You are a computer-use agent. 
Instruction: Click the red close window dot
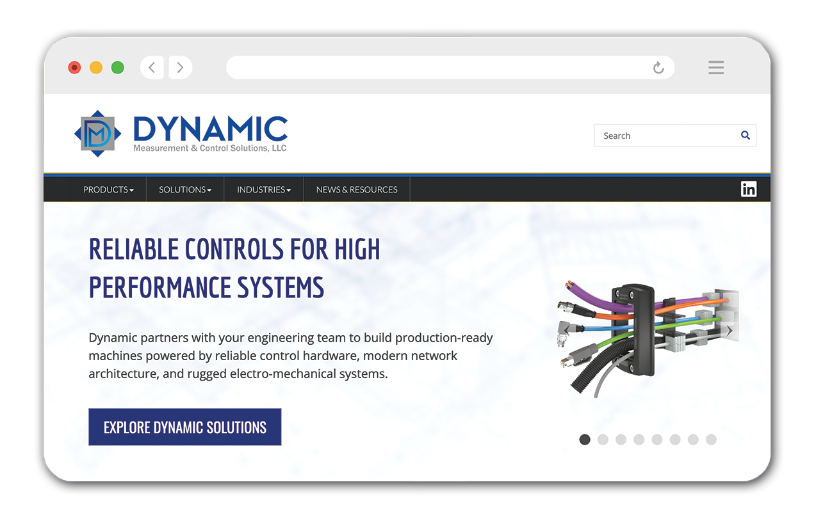(x=74, y=67)
